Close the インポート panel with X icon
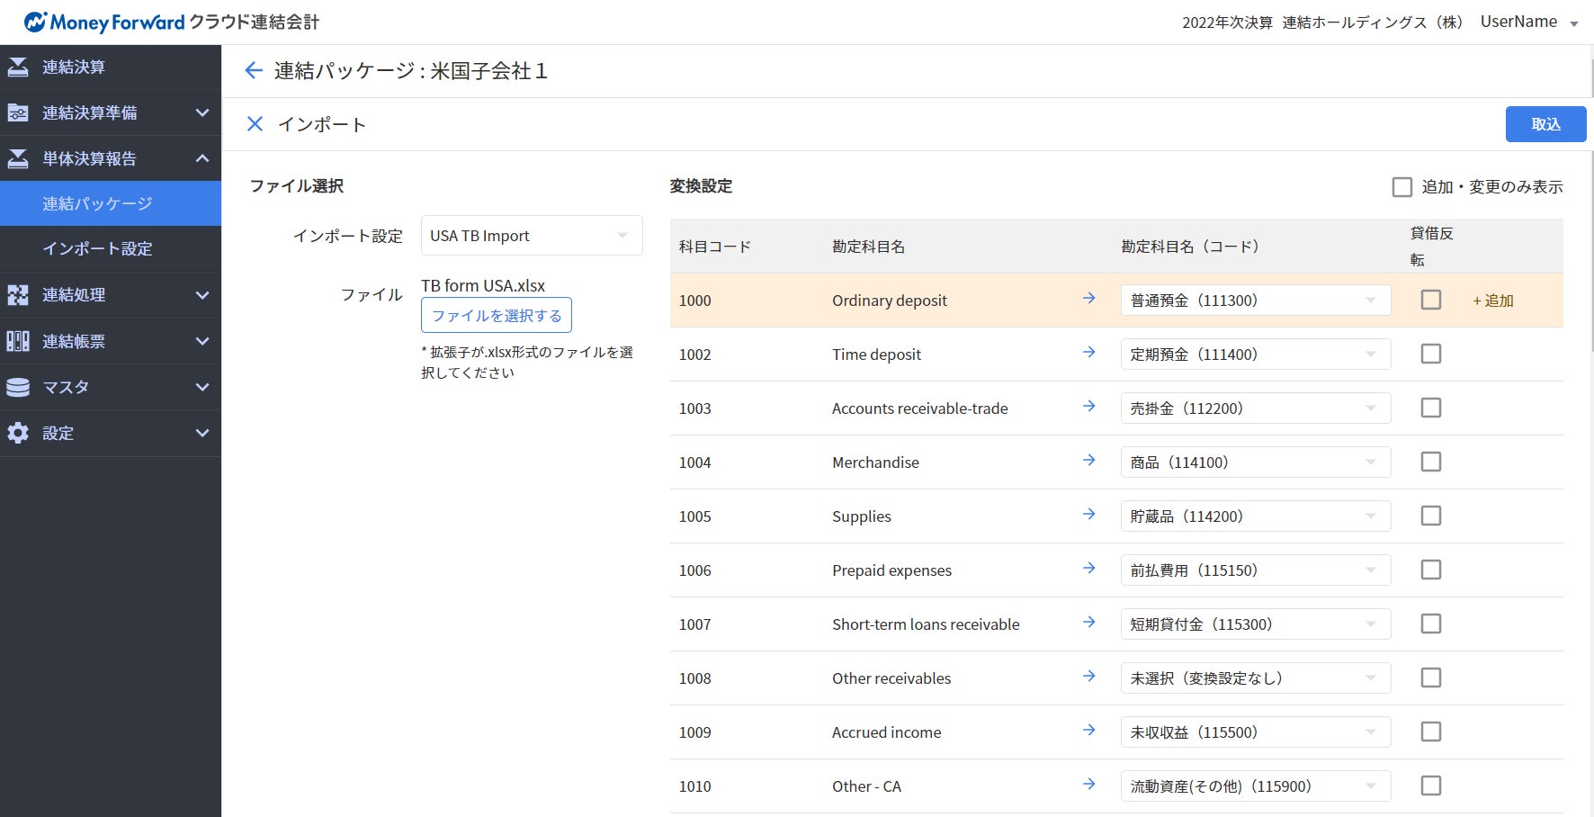1594x817 pixels. (255, 124)
